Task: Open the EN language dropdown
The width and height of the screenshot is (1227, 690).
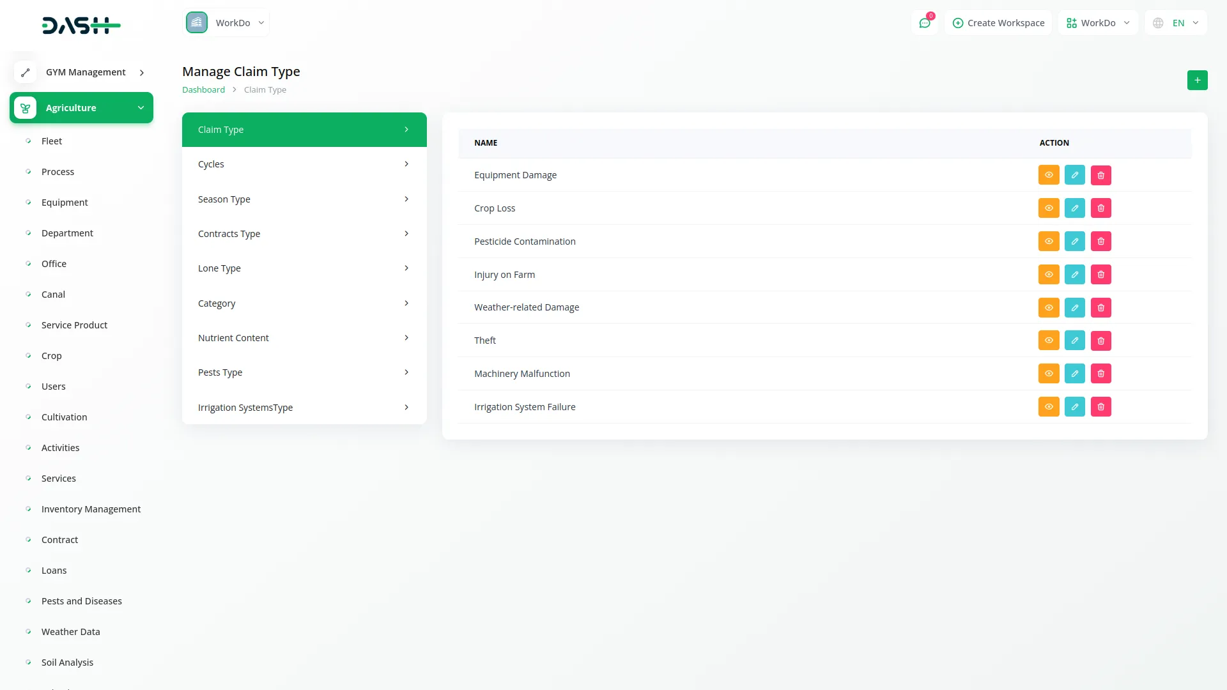Action: (x=1176, y=23)
